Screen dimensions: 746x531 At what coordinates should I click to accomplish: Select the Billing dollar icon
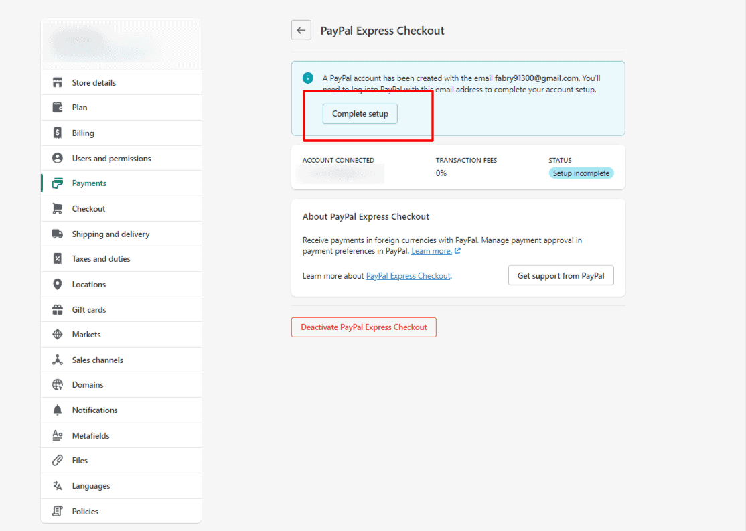[59, 133]
